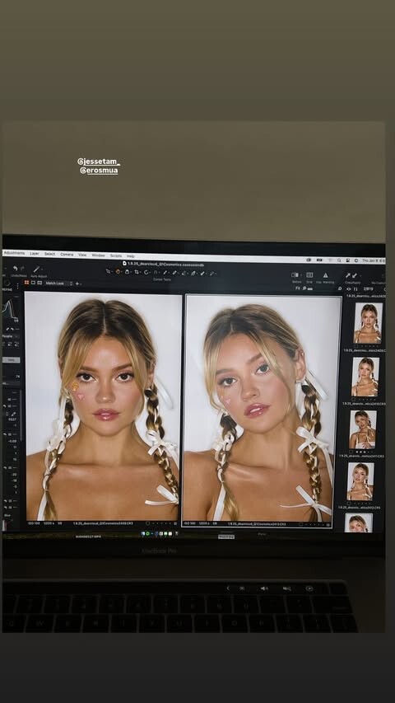Toggle the browser eye visibility filter
Image resolution: width=395 pixels, height=703 pixels.
(349, 288)
